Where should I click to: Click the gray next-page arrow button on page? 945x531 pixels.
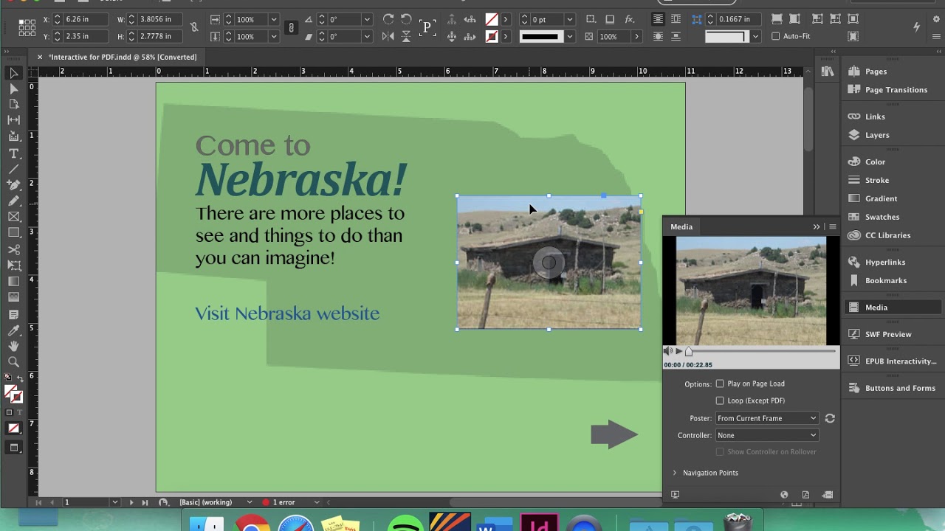(614, 434)
